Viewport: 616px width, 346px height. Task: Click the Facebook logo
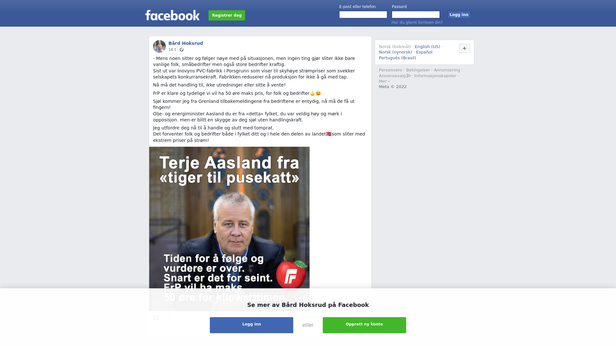[172, 15]
